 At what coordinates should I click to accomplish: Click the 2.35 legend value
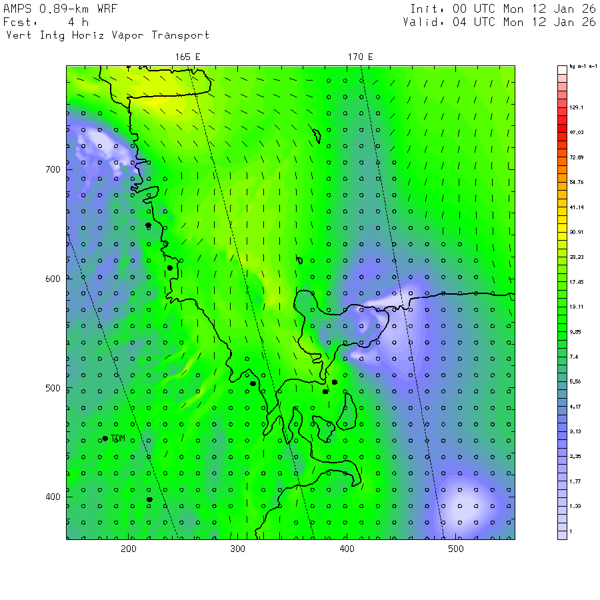coord(575,457)
